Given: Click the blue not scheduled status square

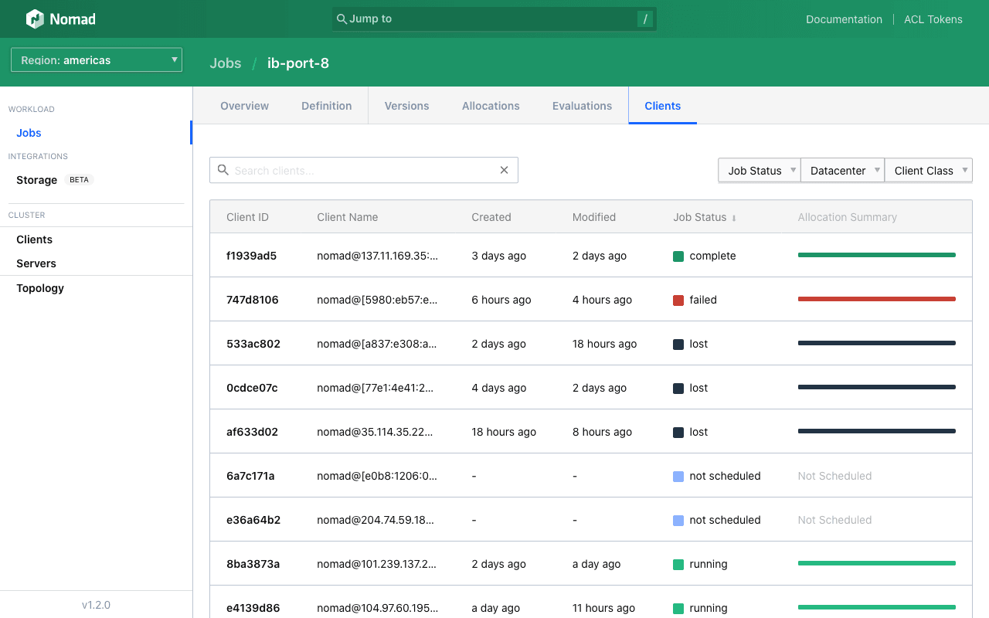Looking at the screenshot, I should pos(678,475).
